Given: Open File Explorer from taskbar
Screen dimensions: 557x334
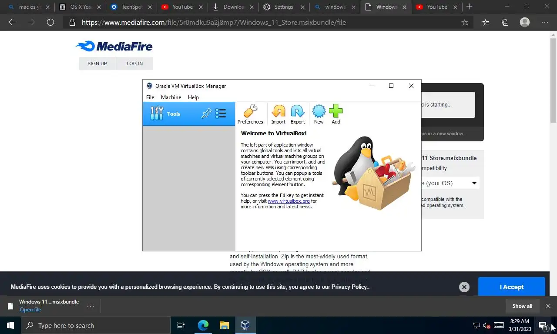Looking at the screenshot, I should [x=224, y=325].
